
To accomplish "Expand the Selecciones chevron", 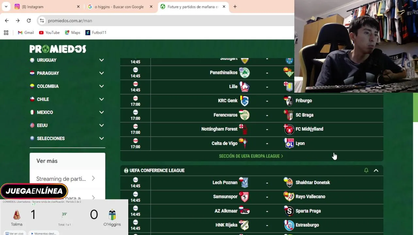I will 102,138.
